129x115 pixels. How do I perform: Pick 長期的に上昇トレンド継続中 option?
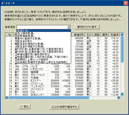coord(44,60)
